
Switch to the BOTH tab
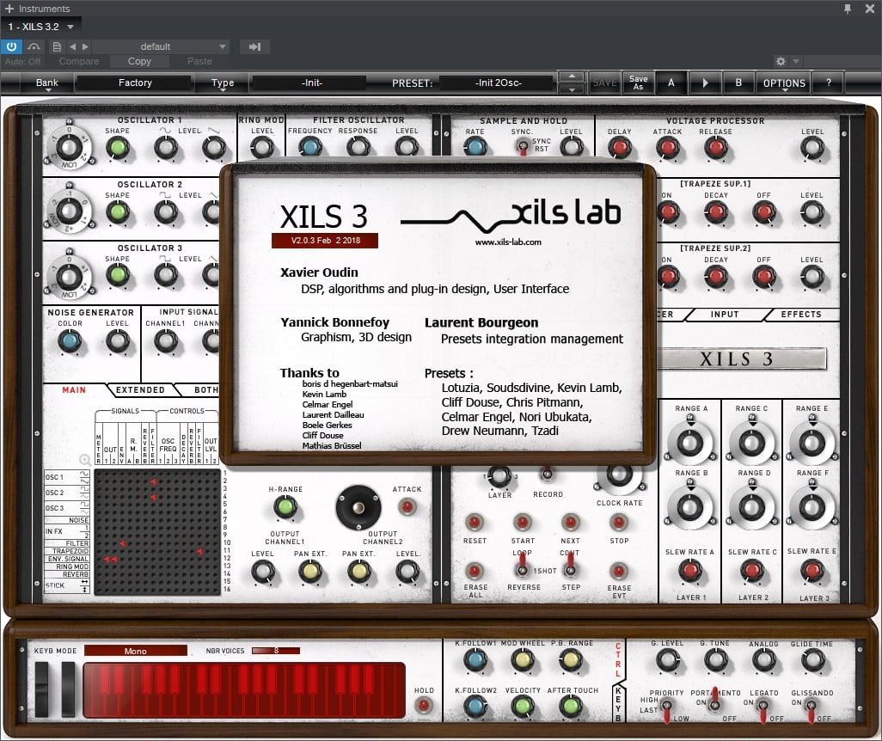pos(205,390)
